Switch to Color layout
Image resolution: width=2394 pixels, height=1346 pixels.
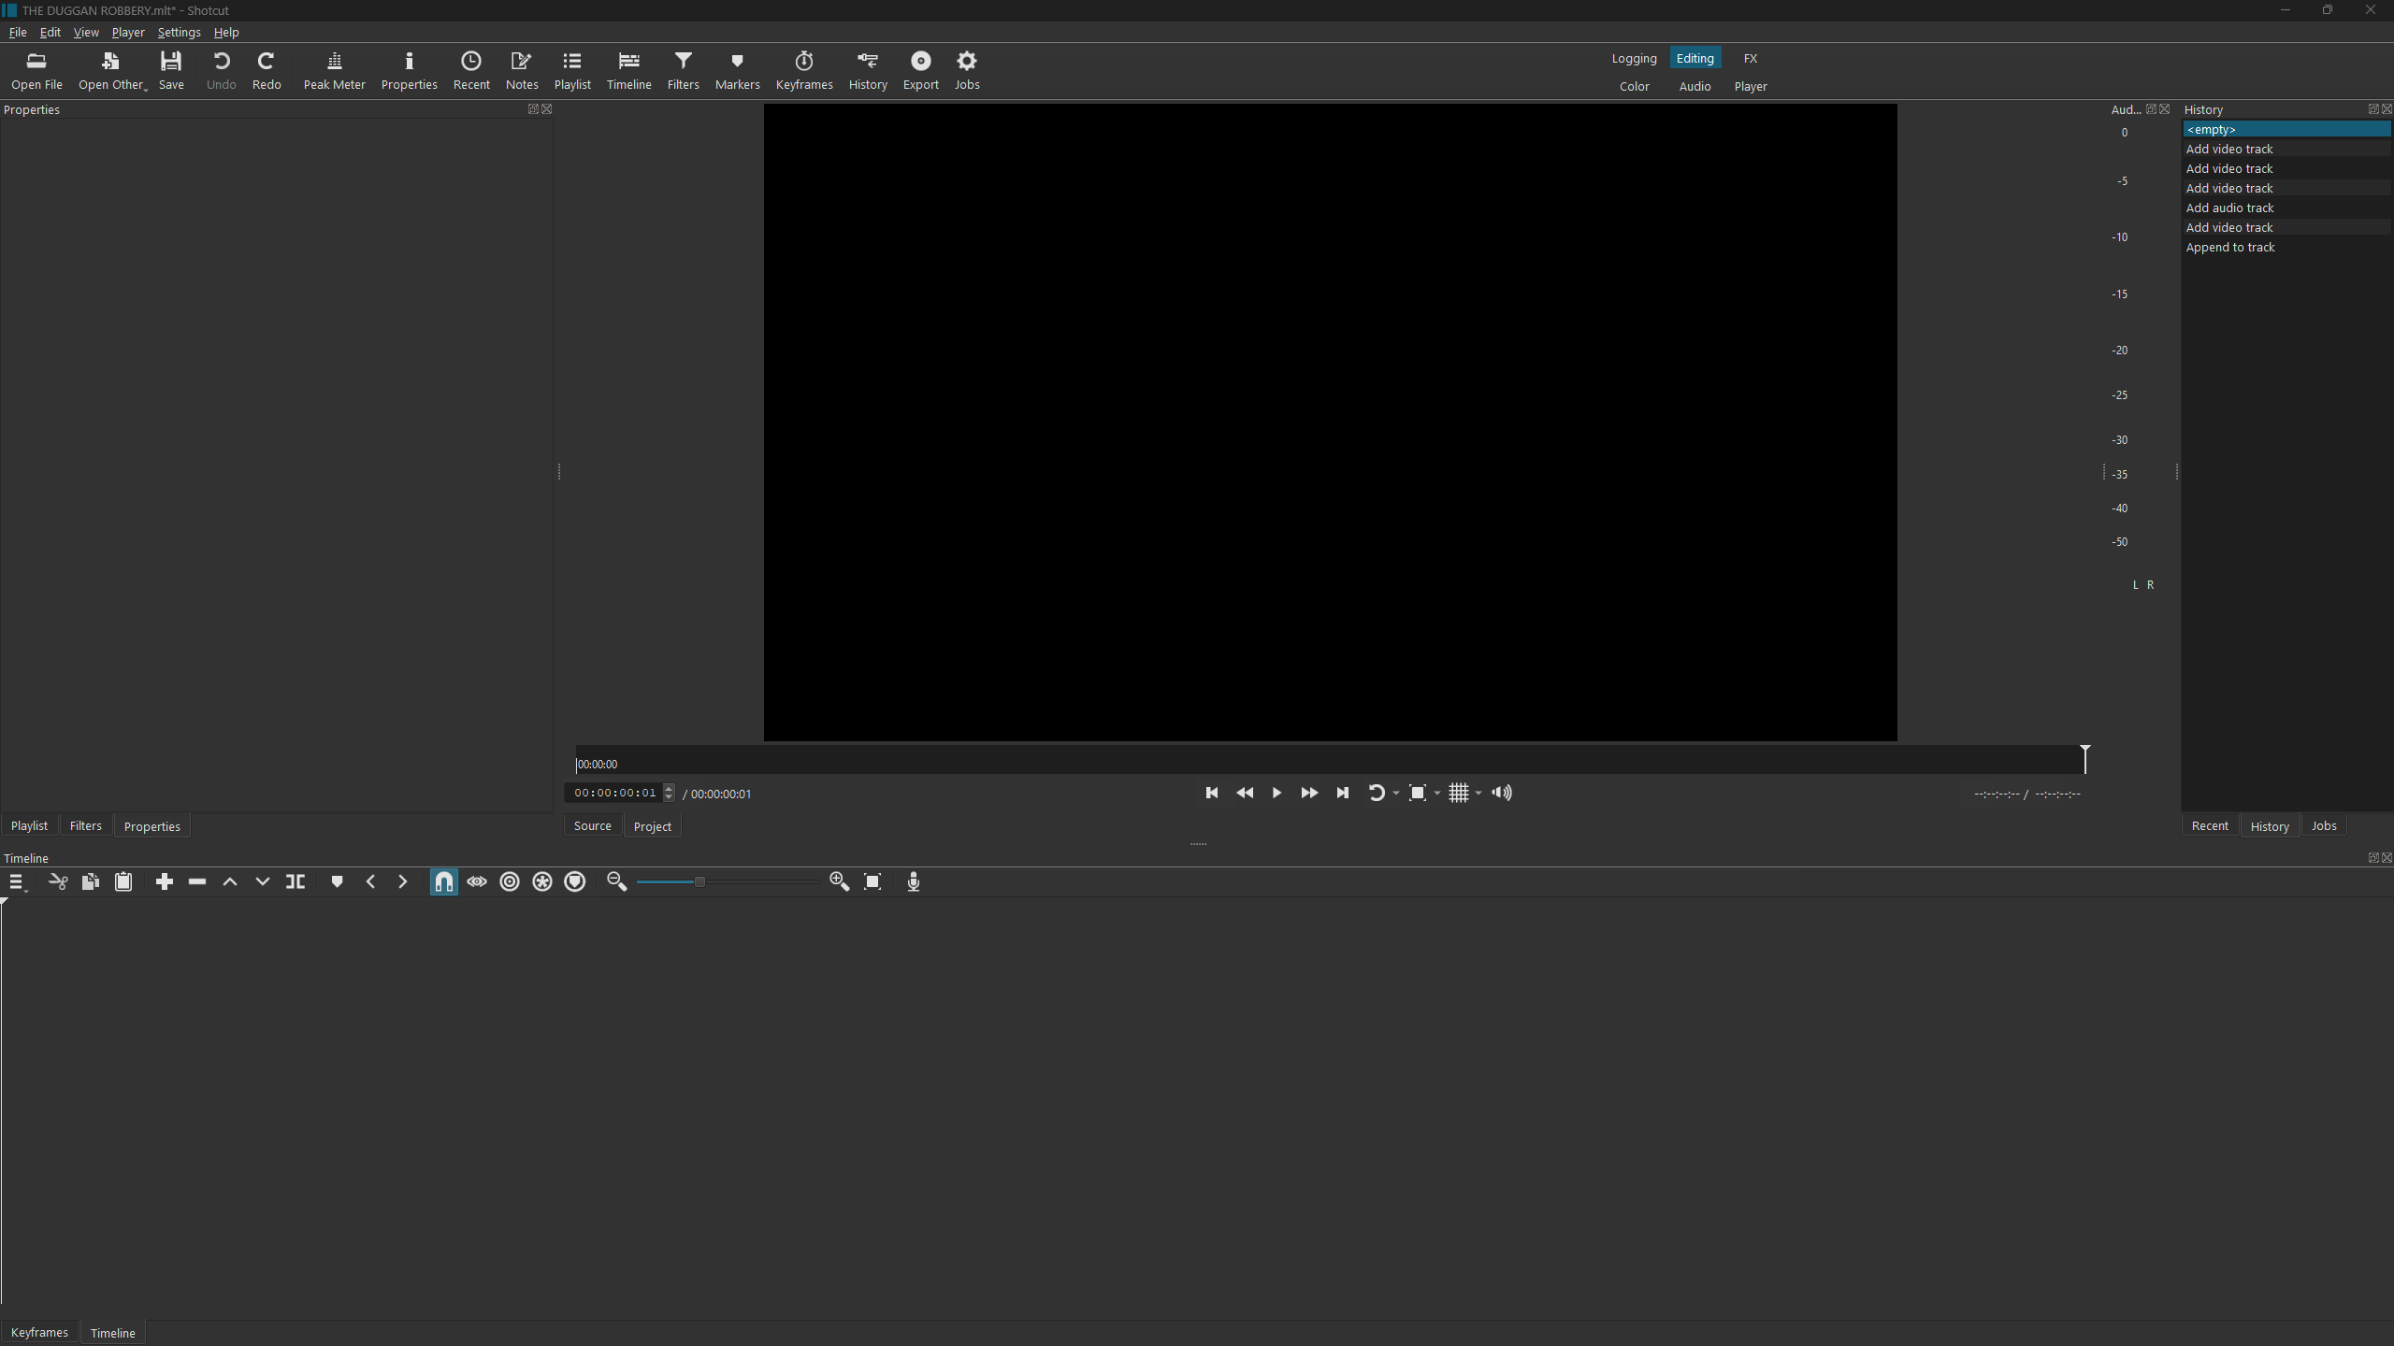pos(1634,86)
